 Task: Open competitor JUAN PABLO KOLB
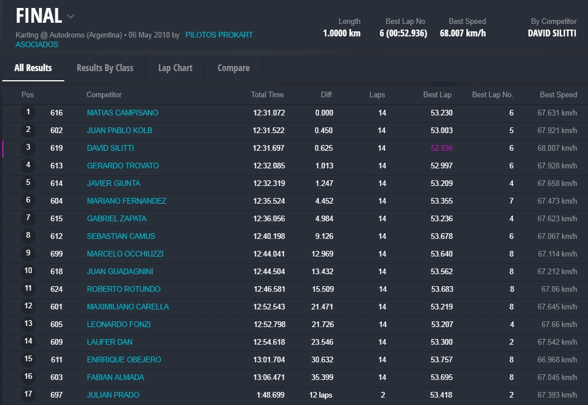119,130
